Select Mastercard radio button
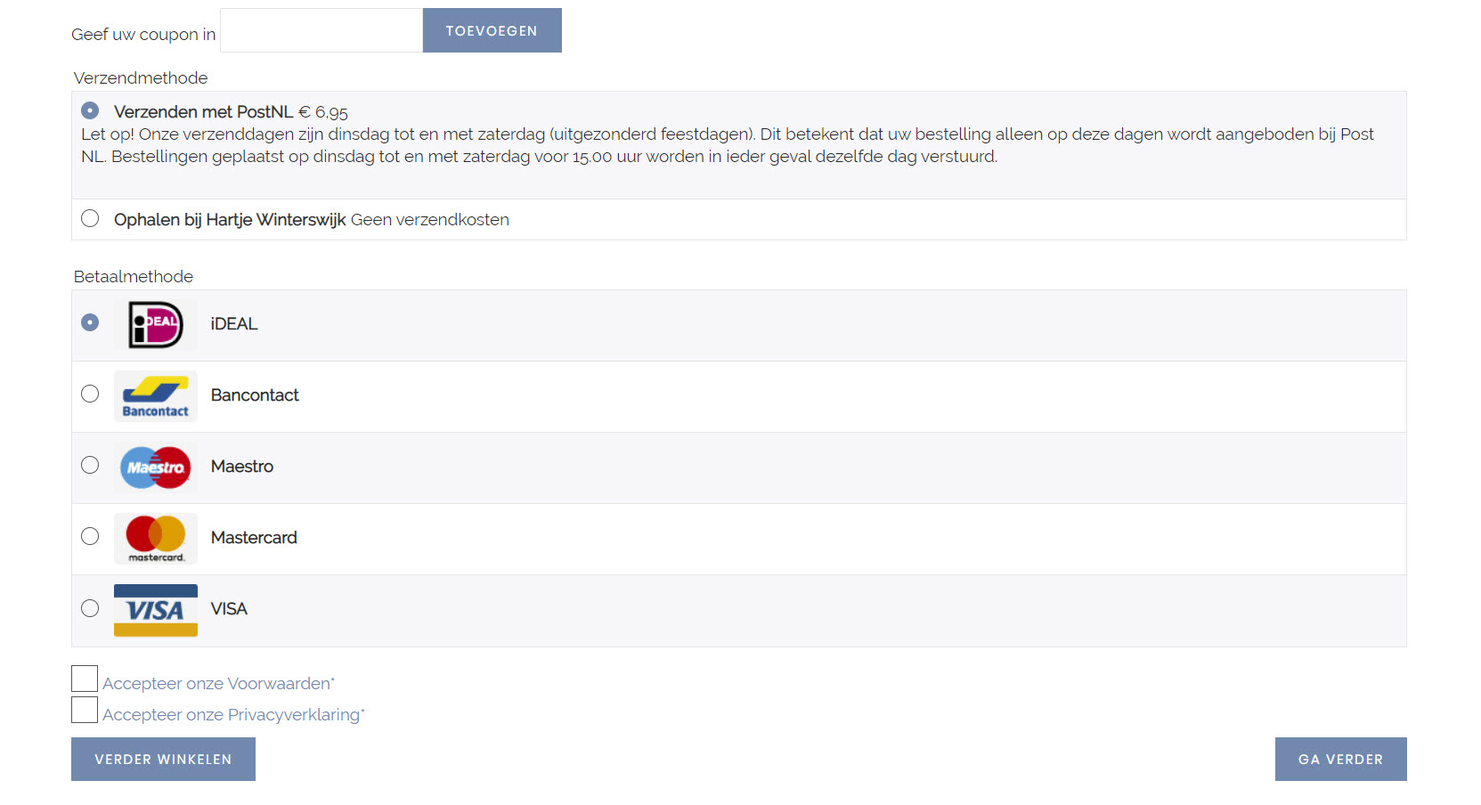The image size is (1481, 805). (90, 536)
